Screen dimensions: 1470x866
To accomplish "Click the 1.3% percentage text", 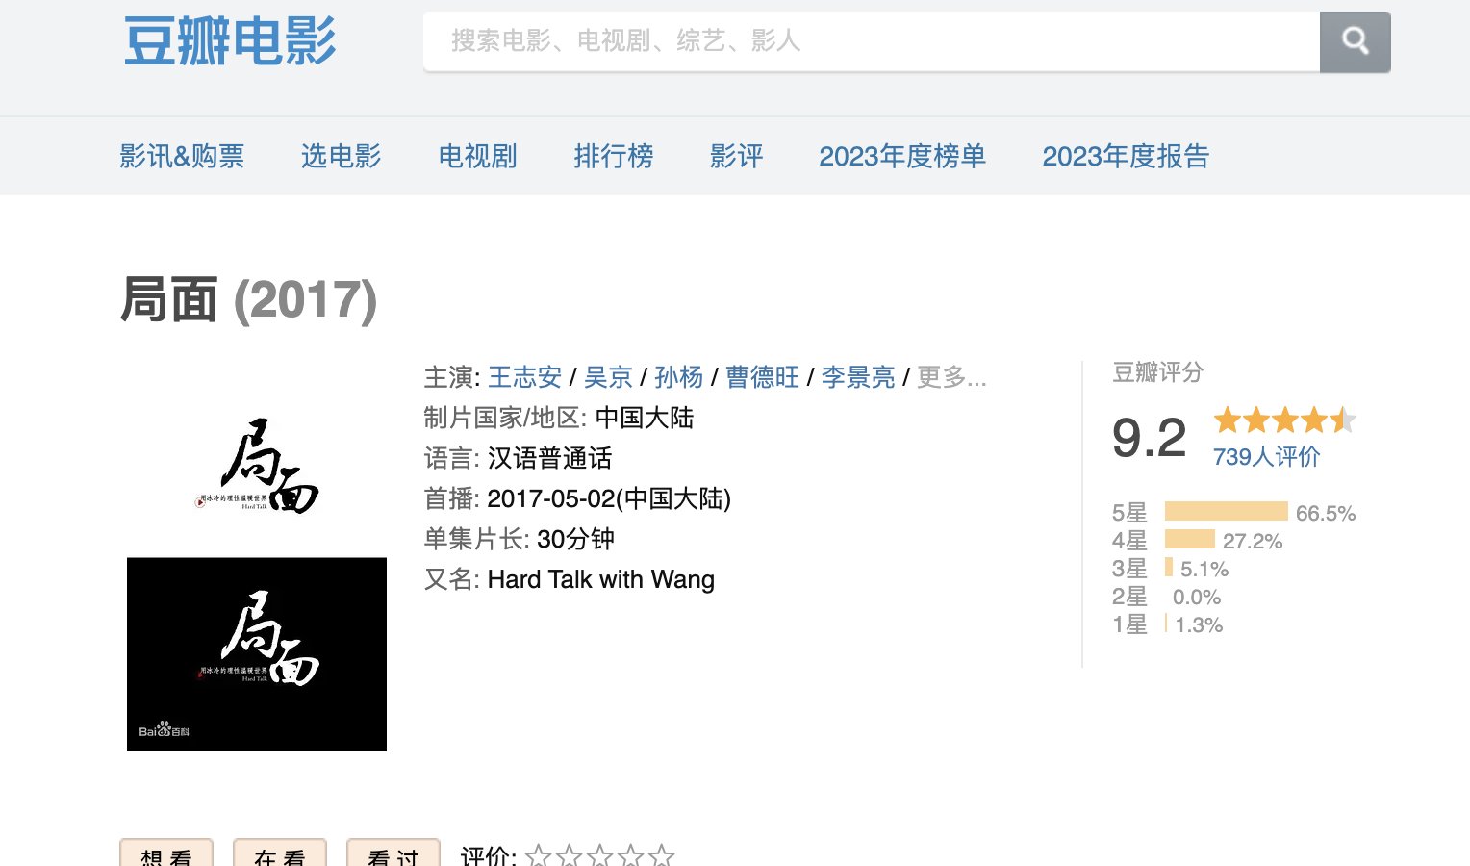I will coord(1199,624).
